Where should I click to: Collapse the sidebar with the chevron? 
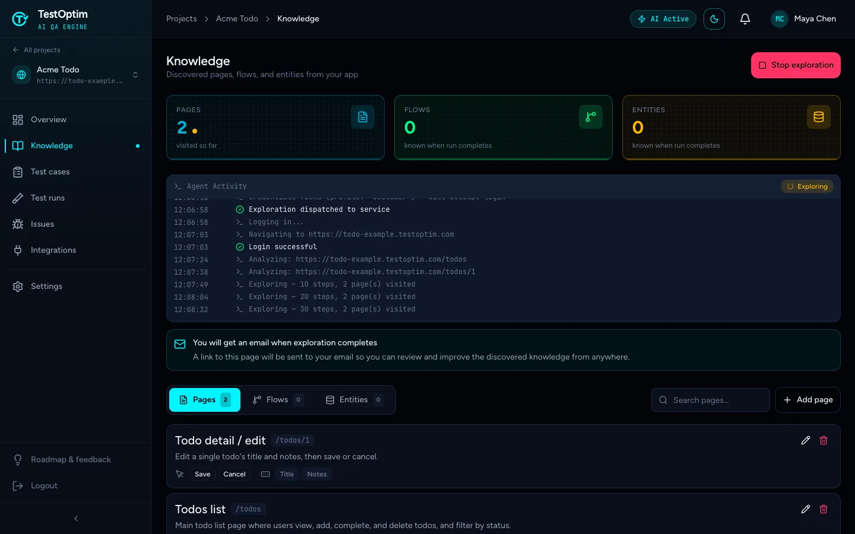pyautogui.click(x=76, y=519)
